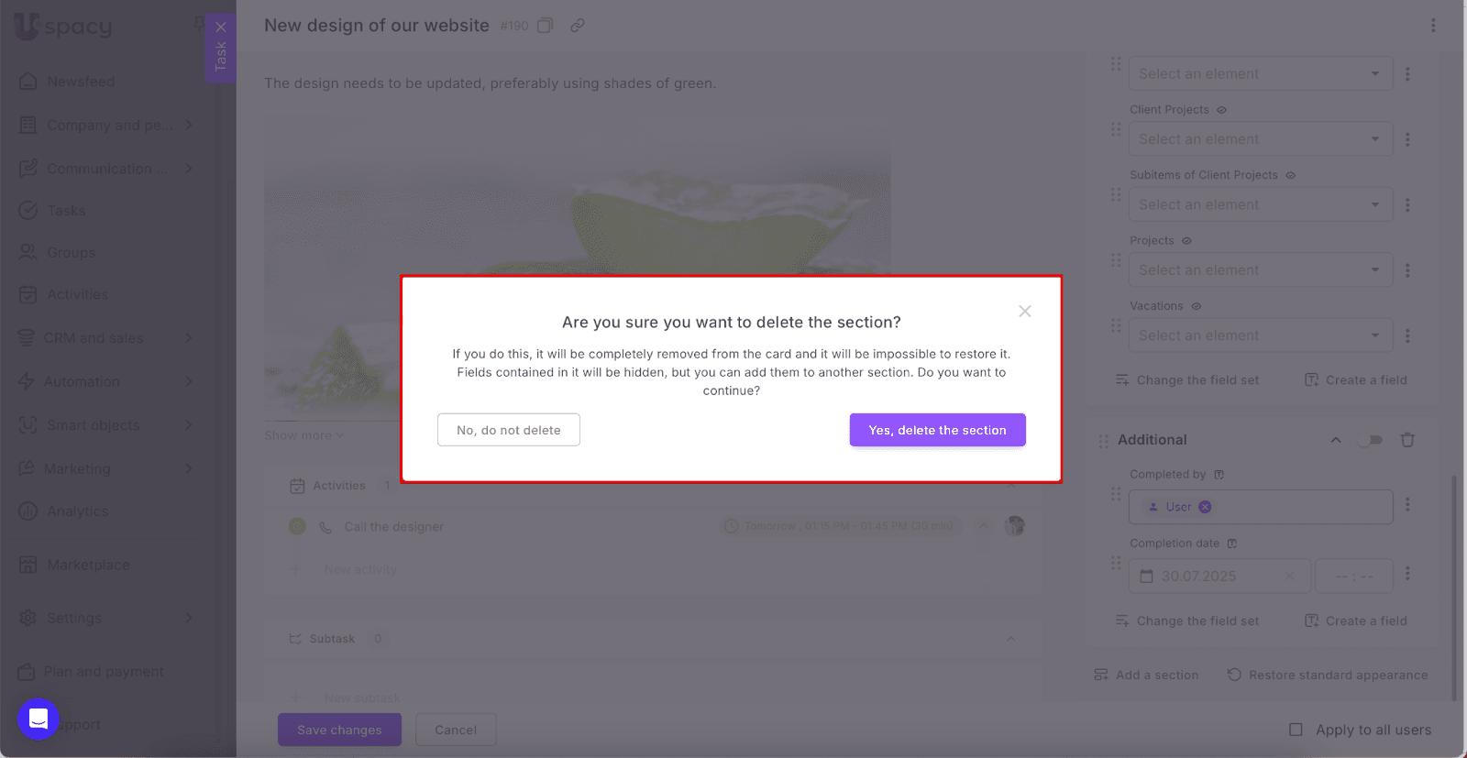Open the Client Projects dropdown
The height and width of the screenshot is (758, 1467).
pyautogui.click(x=1260, y=139)
